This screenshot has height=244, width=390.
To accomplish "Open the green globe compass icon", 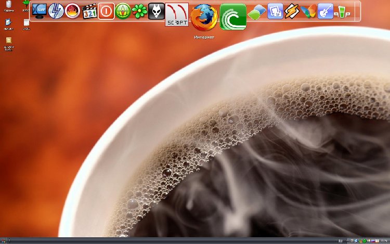I will 123,11.
